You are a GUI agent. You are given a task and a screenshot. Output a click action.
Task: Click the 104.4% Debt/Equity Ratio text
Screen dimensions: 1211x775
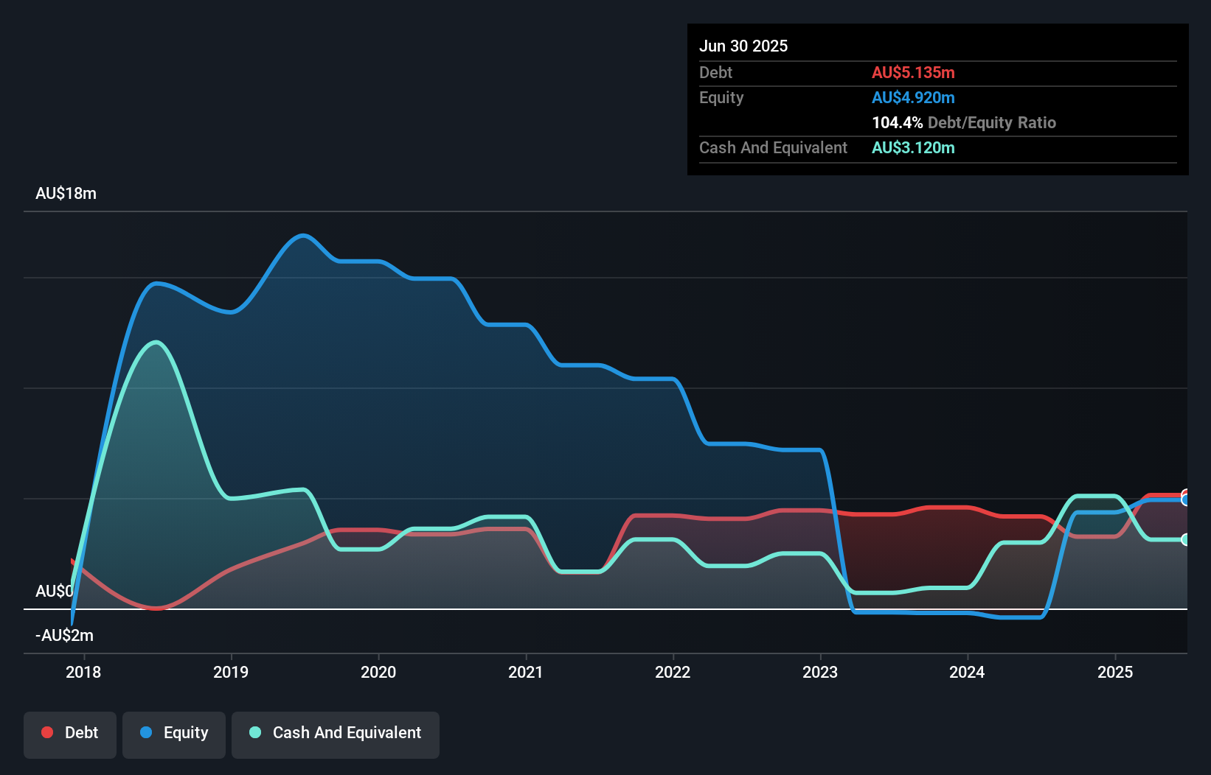point(964,122)
